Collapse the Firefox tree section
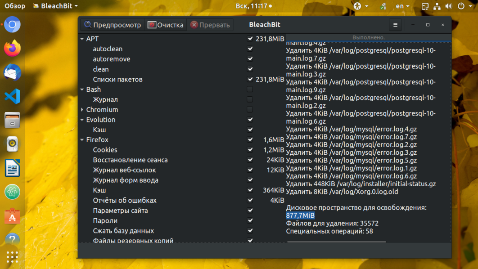The width and height of the screenshot is (478, 269). click(x=82, y=140)
